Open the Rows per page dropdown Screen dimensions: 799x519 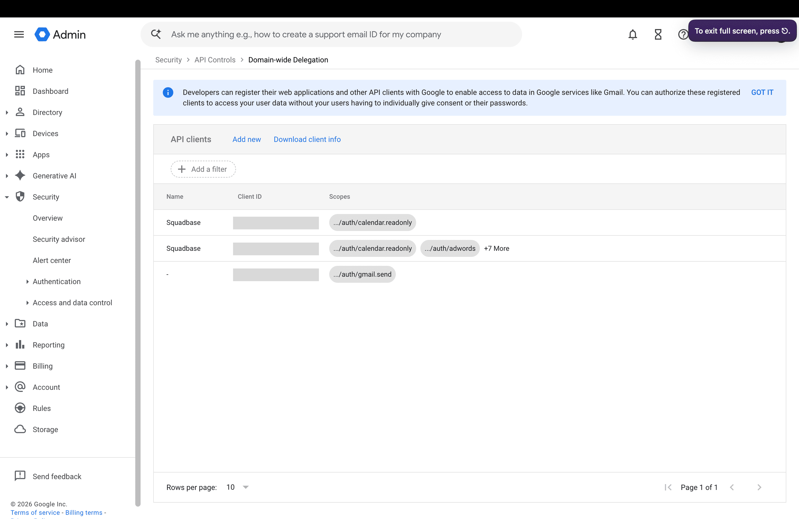pyautogui.click(x=238, y=487)
